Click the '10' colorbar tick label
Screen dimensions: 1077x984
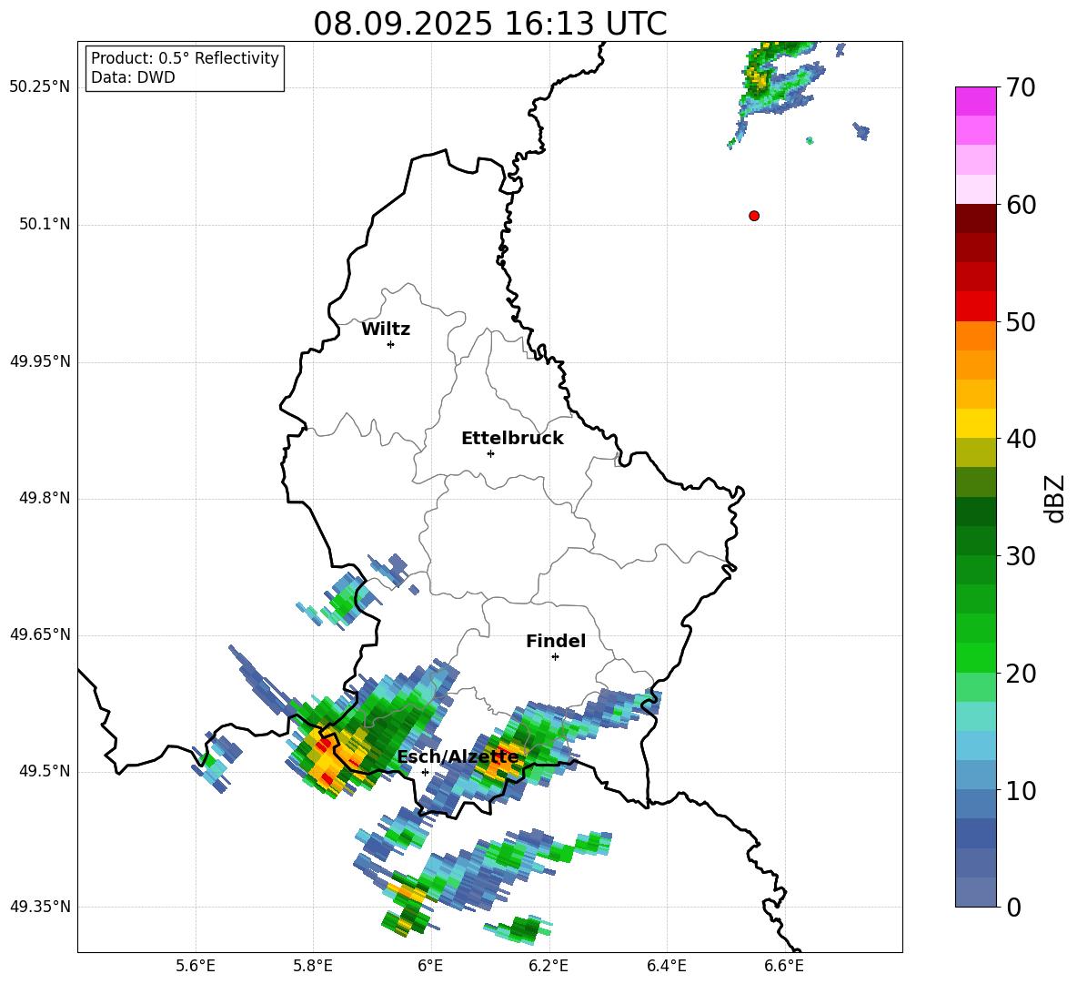click(1020, 790)
